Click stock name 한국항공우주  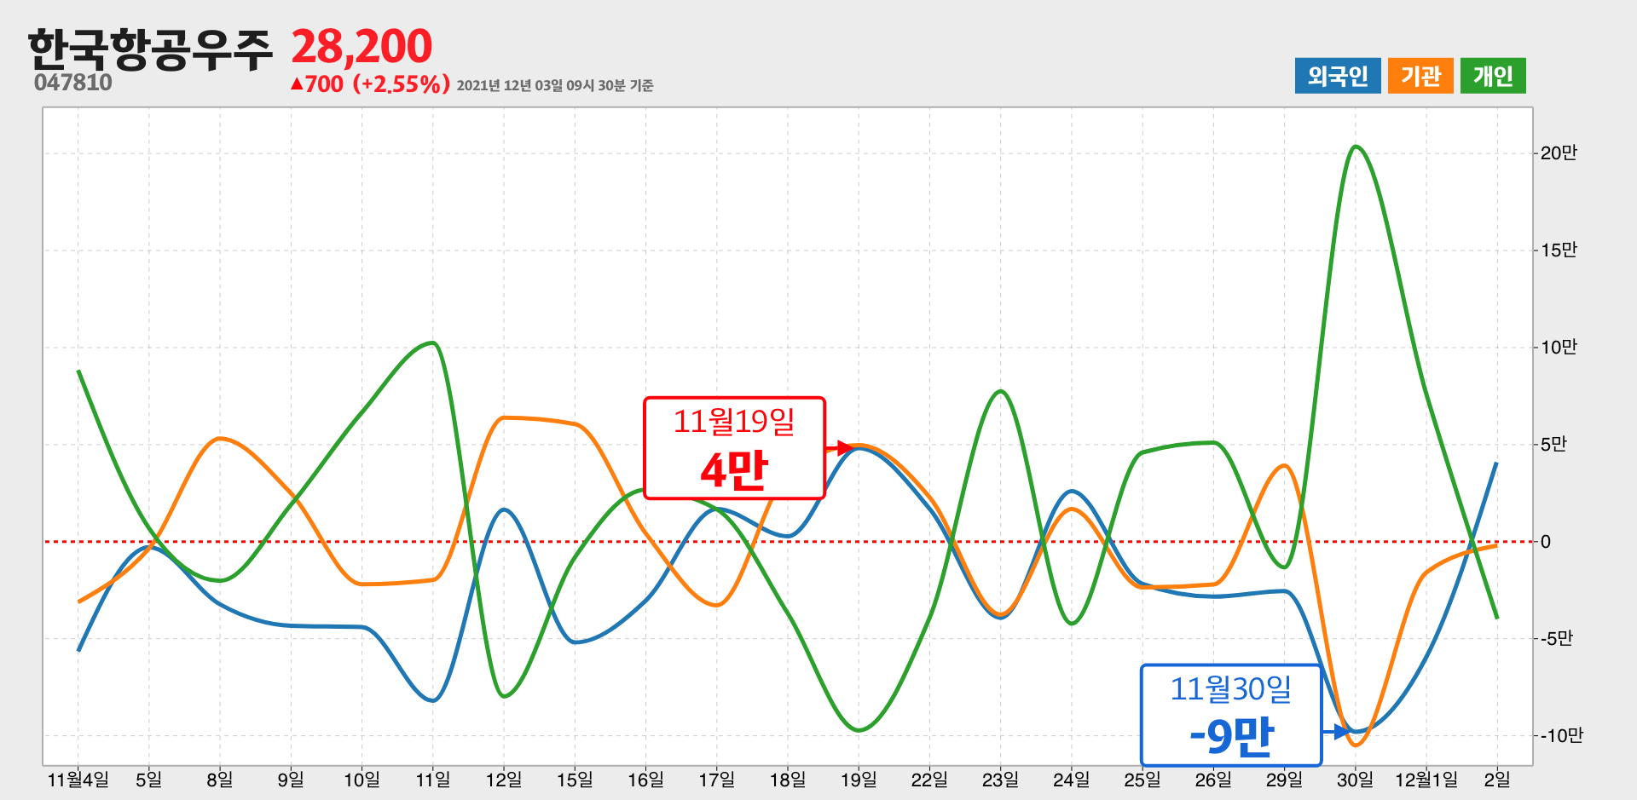[150, 49]
